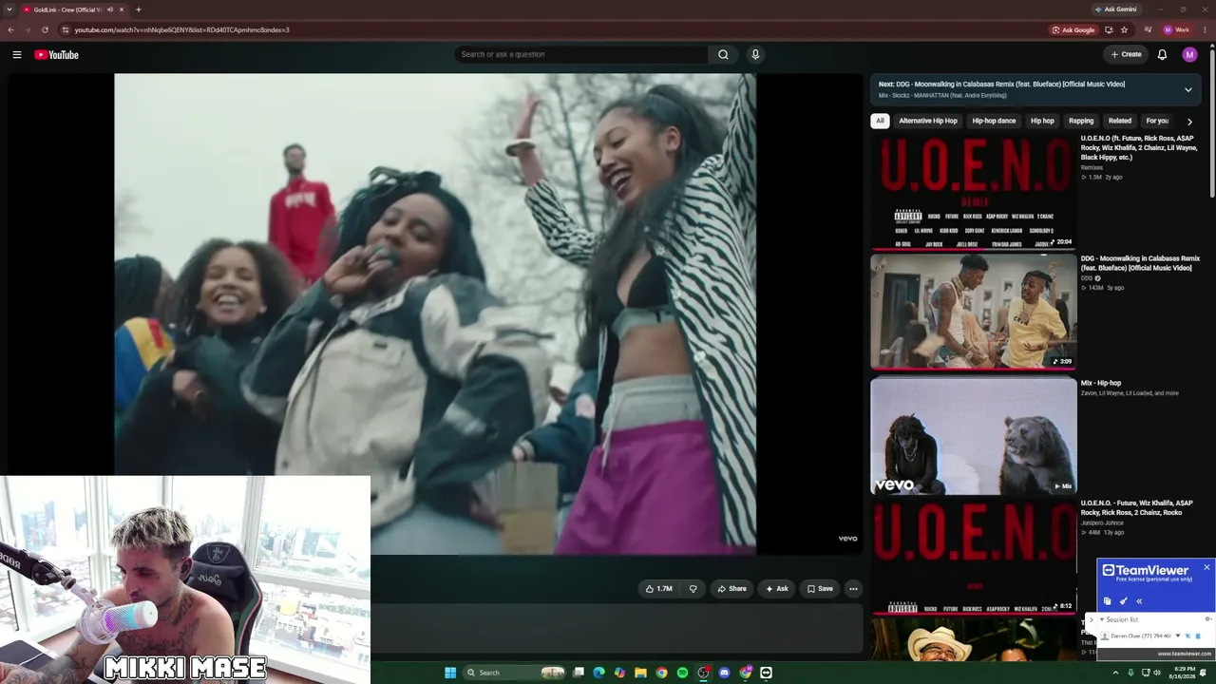Open the U.O.E.N.O 8:12 video thumbnail
This screenshot has width=1216, height=684.
tap(974, 557)
